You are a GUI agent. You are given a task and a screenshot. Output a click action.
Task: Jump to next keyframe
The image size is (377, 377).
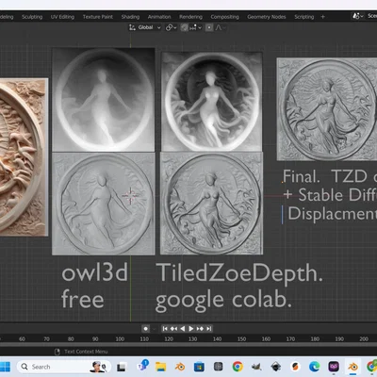pos(200,329)
